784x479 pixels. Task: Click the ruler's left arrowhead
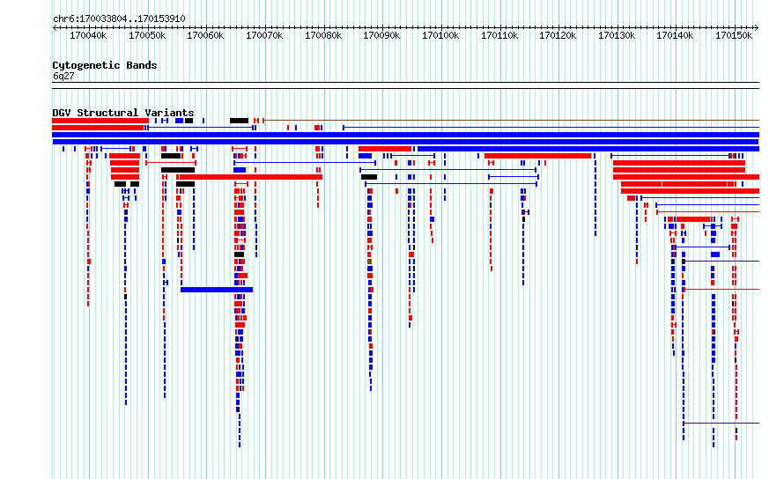pos(55,28)
